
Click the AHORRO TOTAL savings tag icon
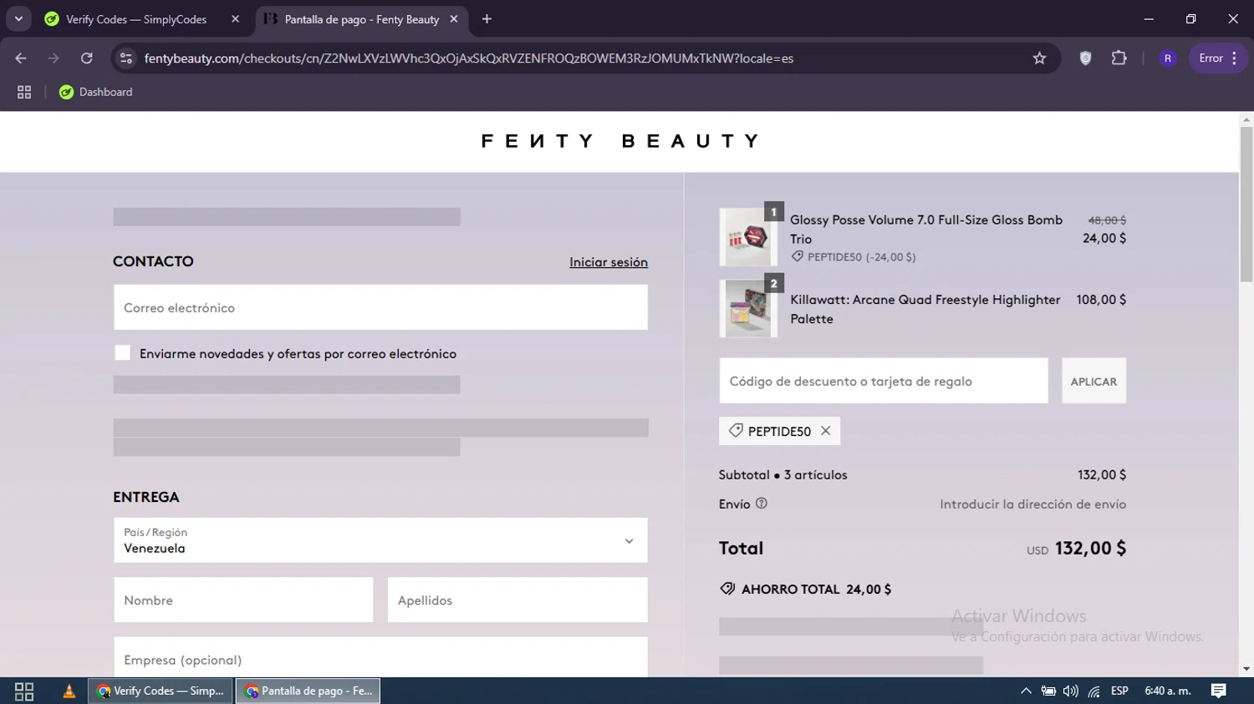pyautogui.click(x=727, y=589)
